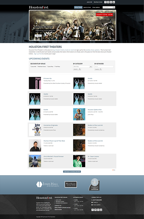Click the RSS feed icon
Viewport: 144px width, 219px height.
coord(113,170)
